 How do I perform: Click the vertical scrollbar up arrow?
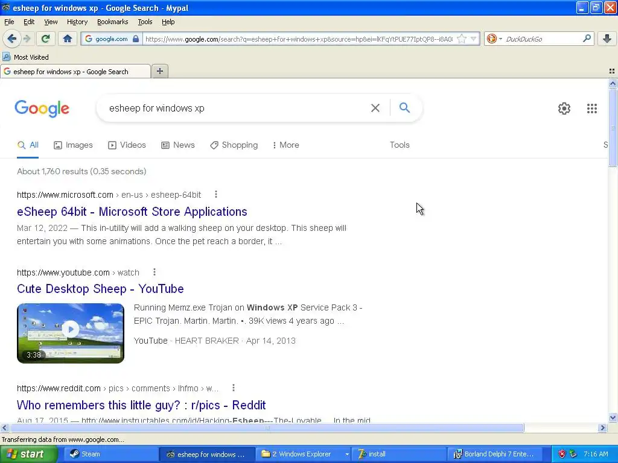click(613, 83)
